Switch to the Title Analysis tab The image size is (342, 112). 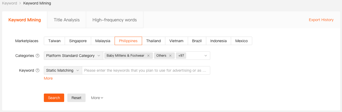pos(67,20)
